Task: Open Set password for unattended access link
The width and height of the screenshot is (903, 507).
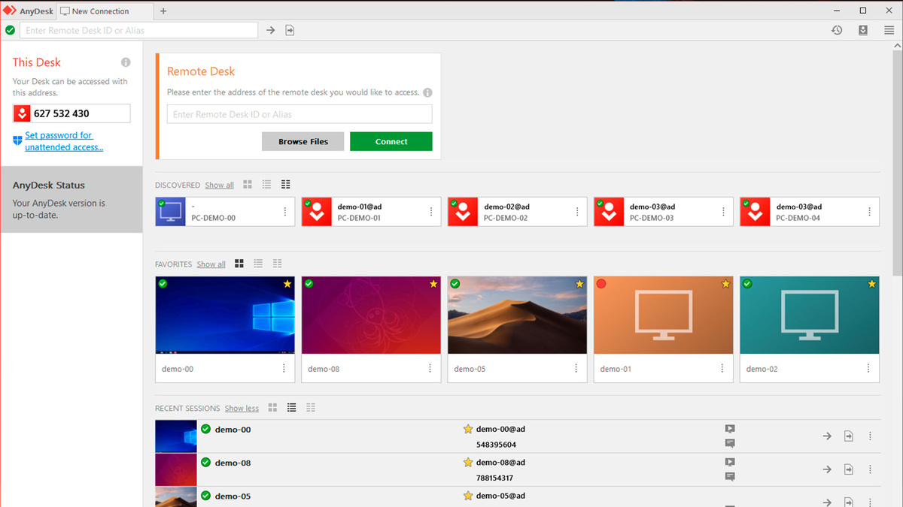Action: 64,141
